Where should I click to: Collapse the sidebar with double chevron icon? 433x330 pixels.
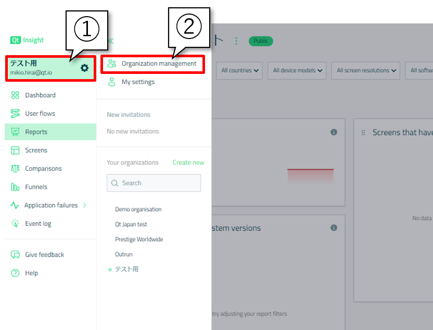110,41
